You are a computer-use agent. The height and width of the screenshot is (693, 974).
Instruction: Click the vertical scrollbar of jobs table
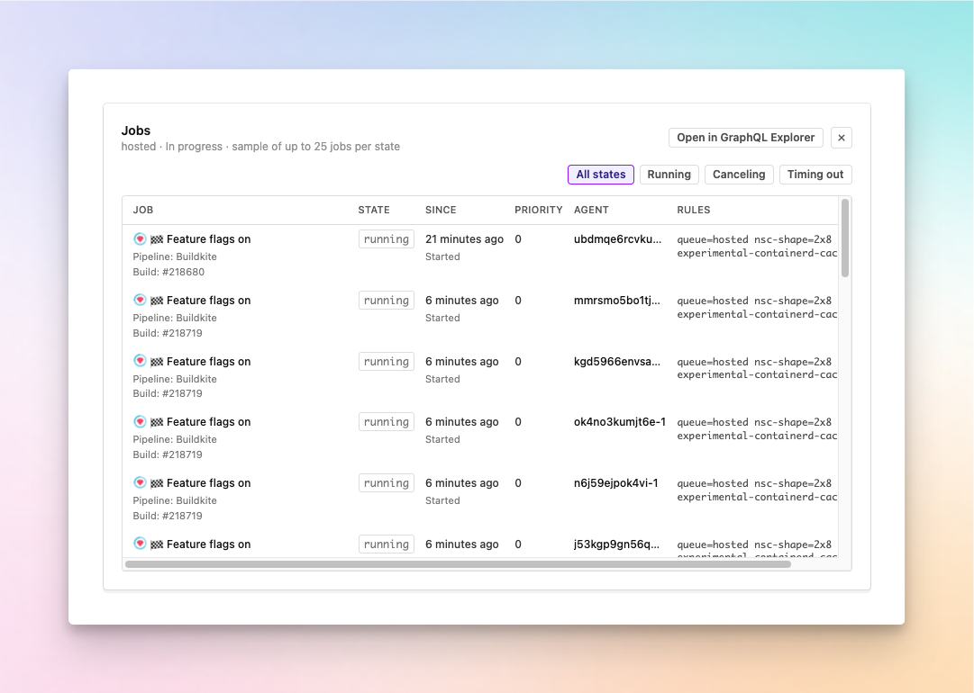845,238
